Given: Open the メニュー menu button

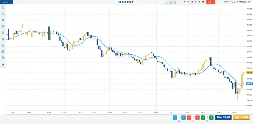Looking at the screenshot, I should (6, 2).
